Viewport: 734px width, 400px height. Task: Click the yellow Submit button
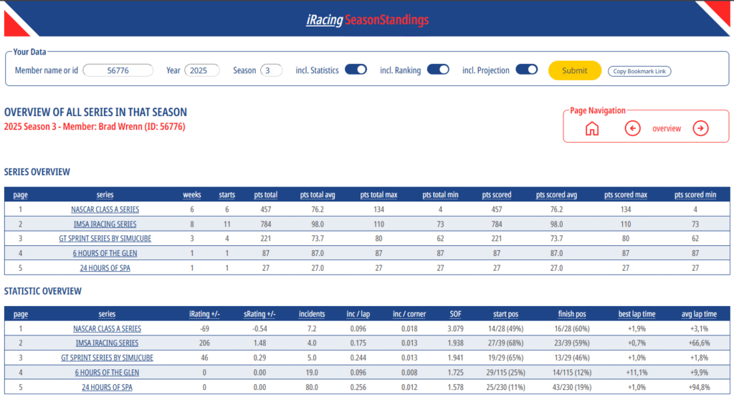(x=574, y=71)
